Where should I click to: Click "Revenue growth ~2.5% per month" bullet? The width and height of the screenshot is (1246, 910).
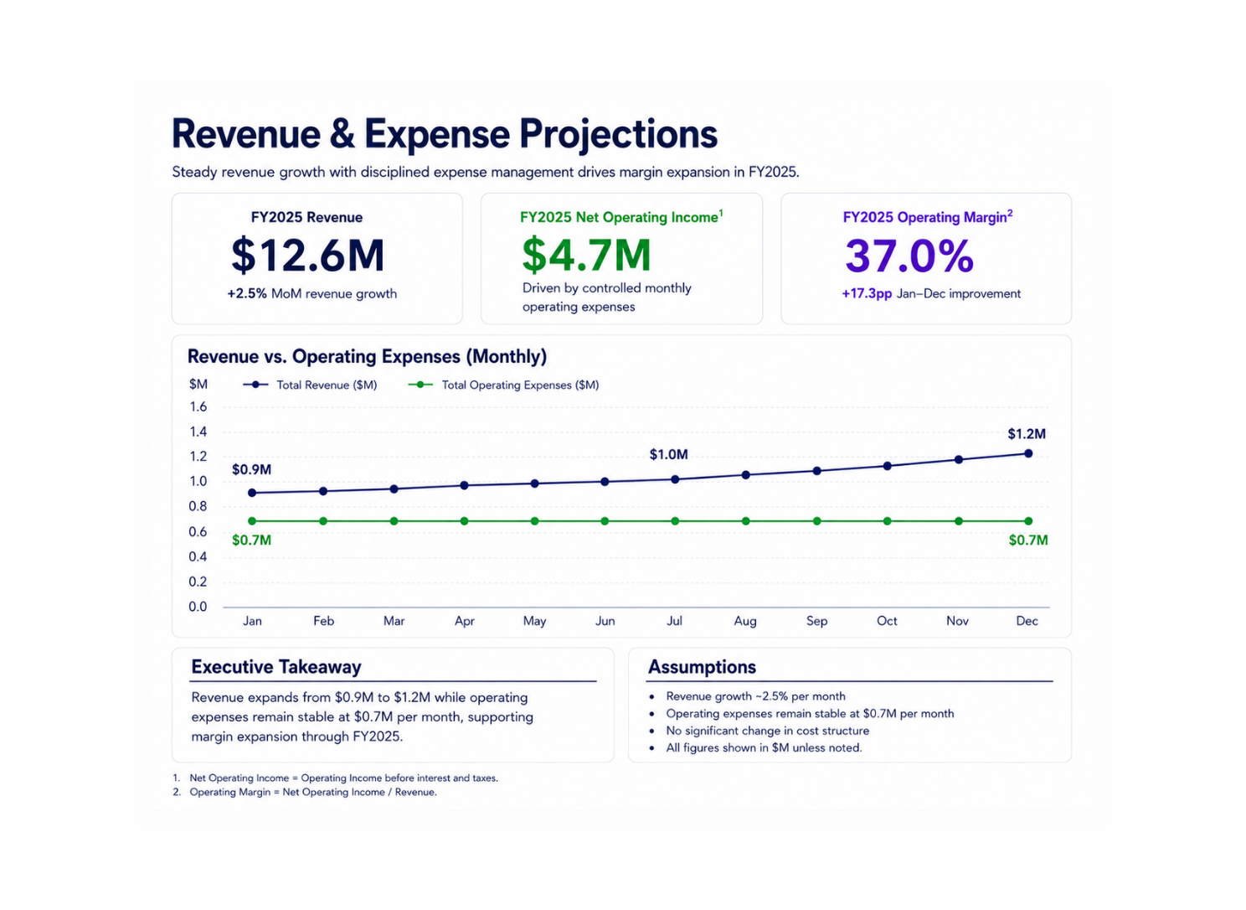point(755,696)
